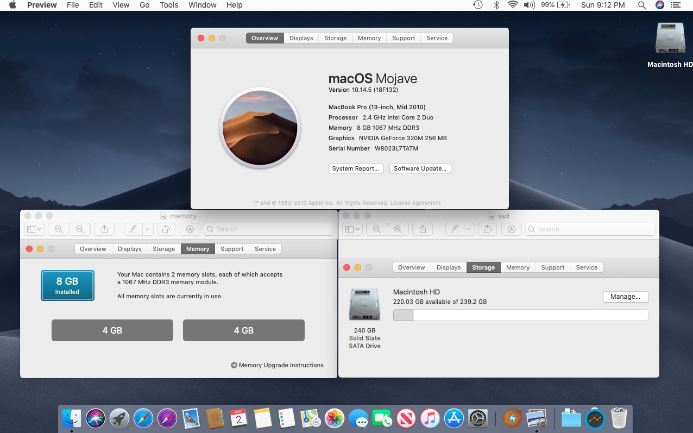Open App Store from the Dock
Viewport: 693px width, 433px height.
click(x=454, y=418)
